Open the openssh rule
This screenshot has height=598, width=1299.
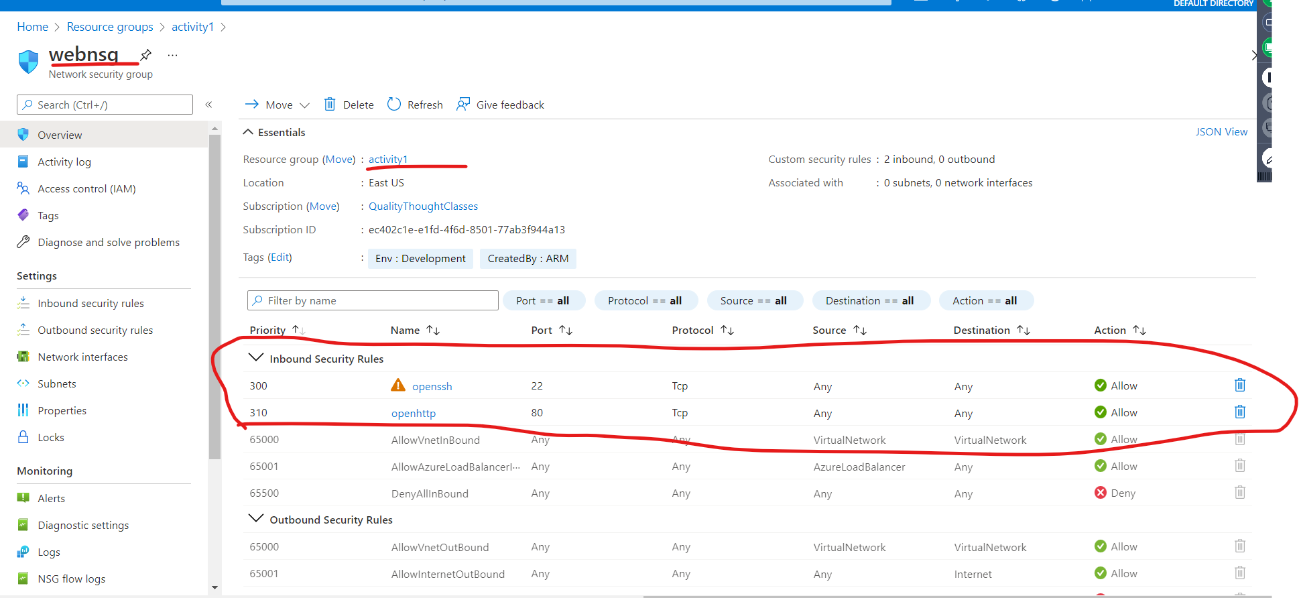(x=432, y=386)
